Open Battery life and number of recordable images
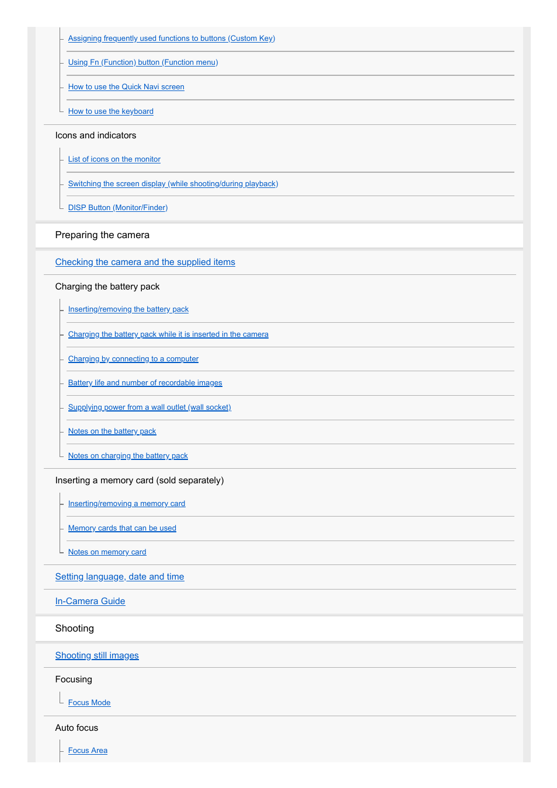 point(145,383)
